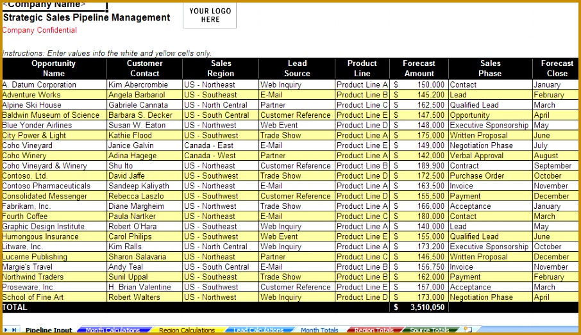Viewport: 581px width, 335px height.
Task: Select the School of Fine Art cell
Action: tap(55, 297)
